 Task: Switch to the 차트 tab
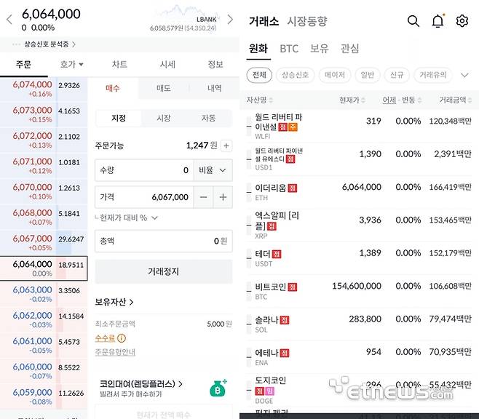[x=119, y=65]
